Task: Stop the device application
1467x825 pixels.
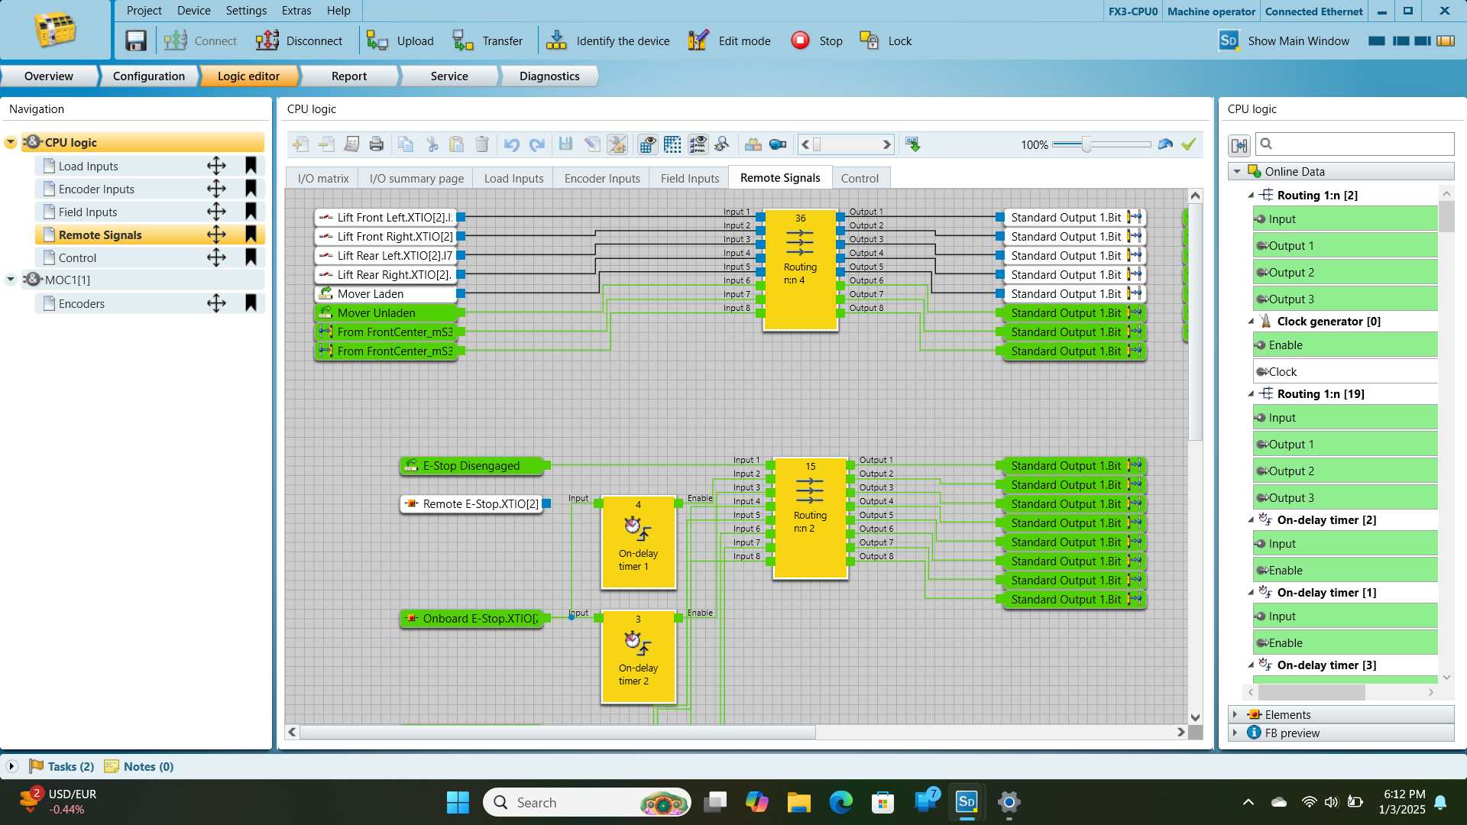Action: [817, 40]
